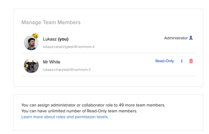
Task: Click empty space below the Learn more link
Action: click(x=108, y=125)
